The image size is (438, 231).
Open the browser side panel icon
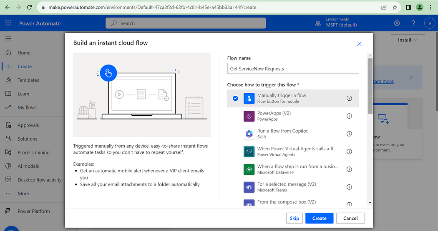[x=408, y=7]
